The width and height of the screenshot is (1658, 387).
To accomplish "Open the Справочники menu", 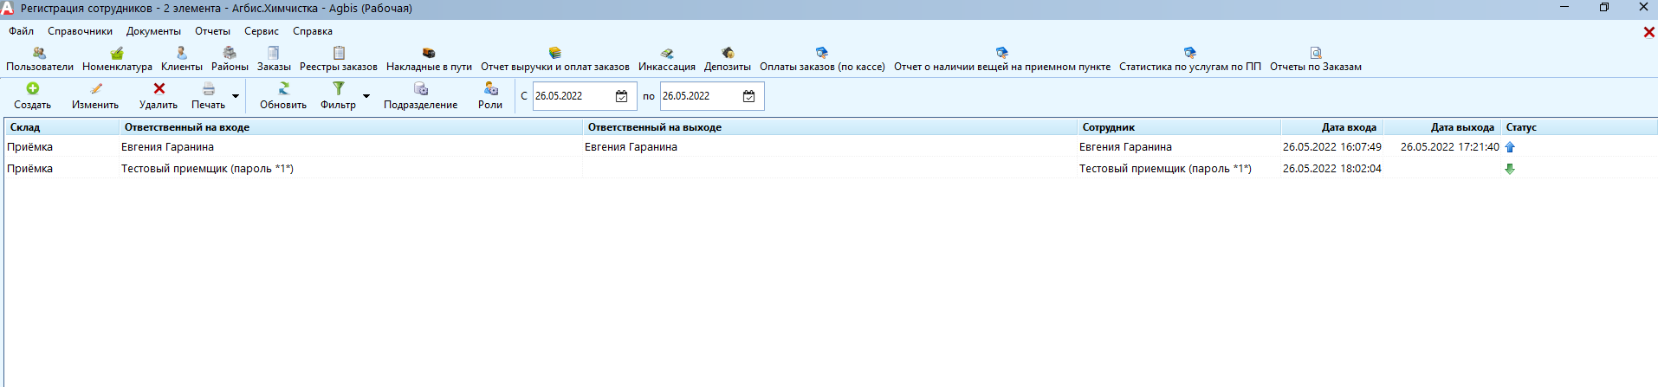I will coord(81,31).
